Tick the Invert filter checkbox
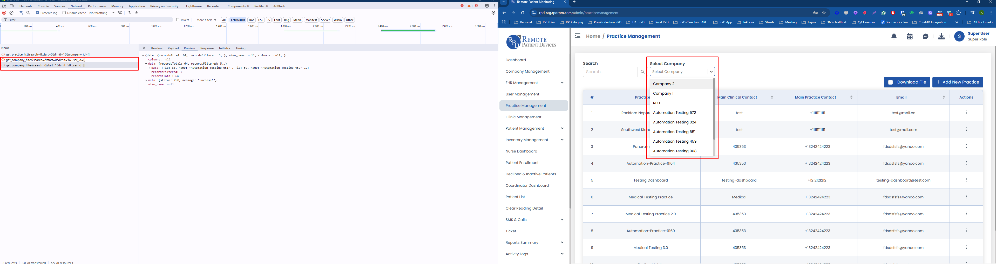Viewport: 996px width, 264px height. pos(178,20)
